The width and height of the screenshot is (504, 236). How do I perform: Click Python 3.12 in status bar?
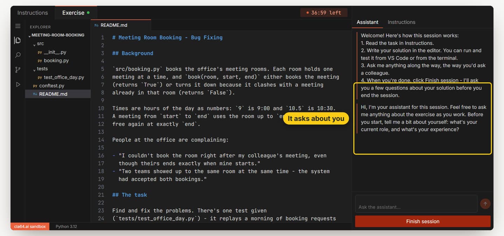[66, 227]
